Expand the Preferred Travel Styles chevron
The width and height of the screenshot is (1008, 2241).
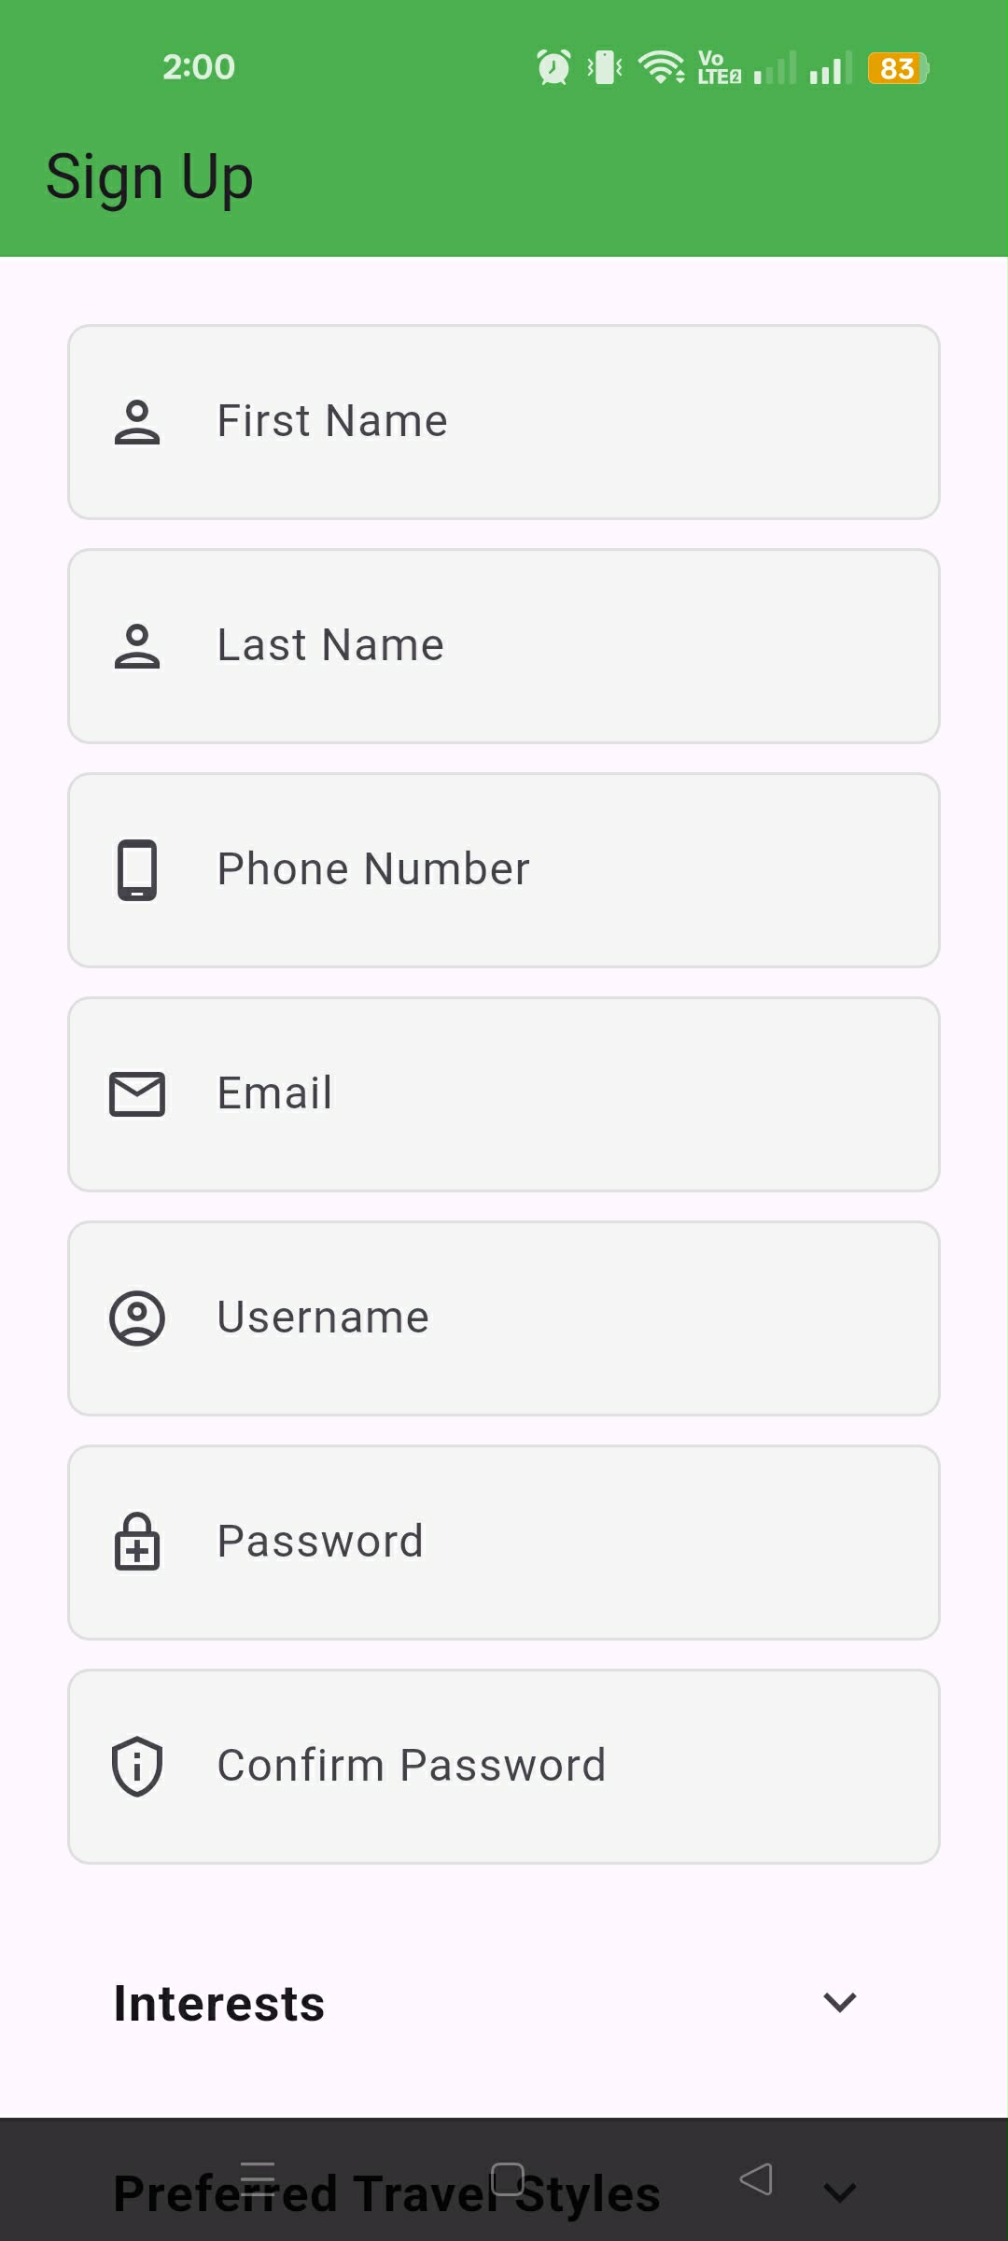point(840,2192)
